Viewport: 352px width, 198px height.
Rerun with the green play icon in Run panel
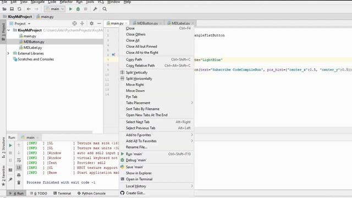point(10,145)
